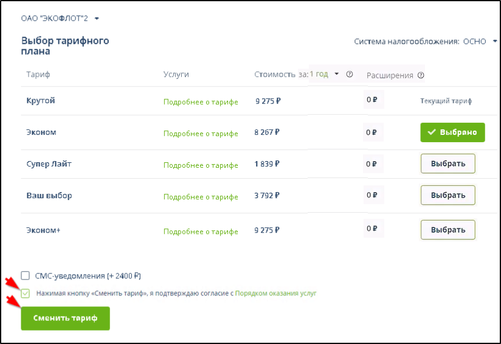The image size is (501, 344).
Task: Click extensions price for Крутой tariff
Action: pyautogui.click(x=372, y=100)
